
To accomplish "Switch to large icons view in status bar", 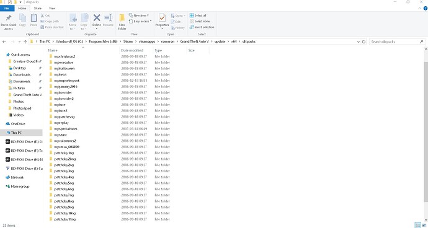I will click(424, 226).
